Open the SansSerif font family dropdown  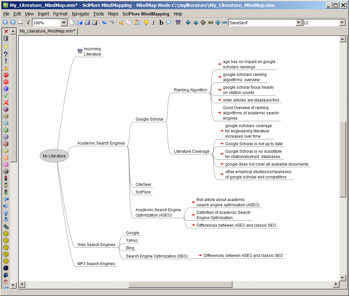[x=299, y=23]
